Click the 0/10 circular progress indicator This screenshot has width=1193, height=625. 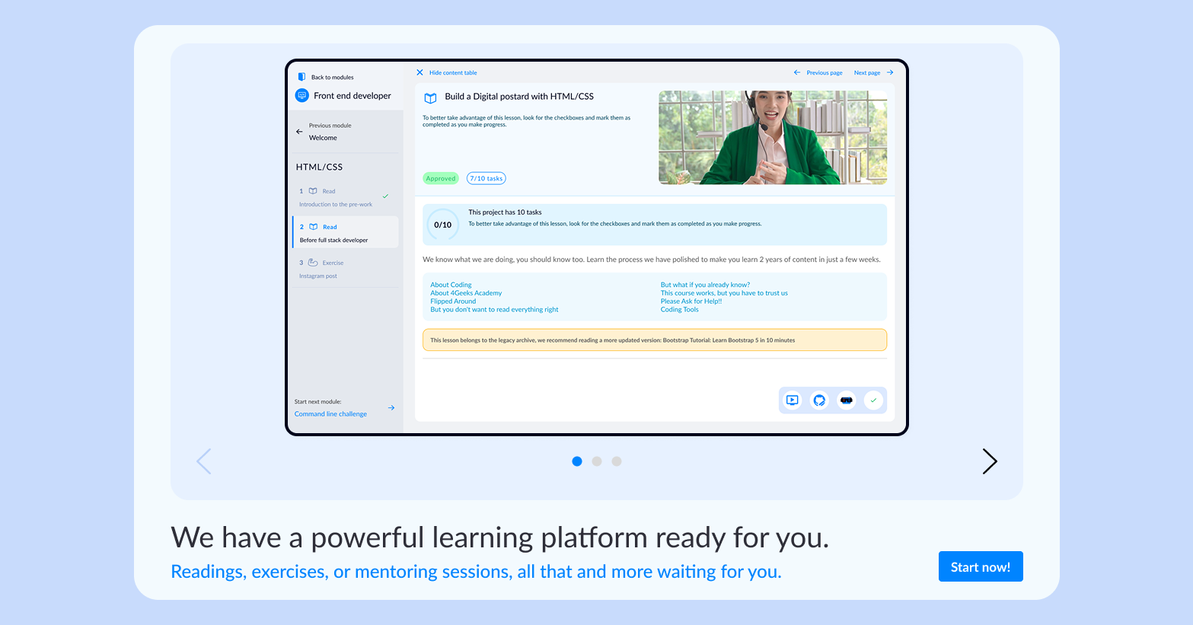(x=443, y=225)
